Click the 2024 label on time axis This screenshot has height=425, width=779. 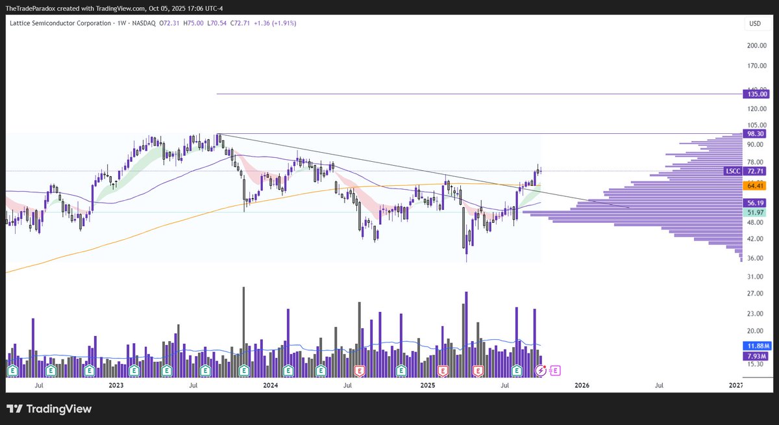271,385
